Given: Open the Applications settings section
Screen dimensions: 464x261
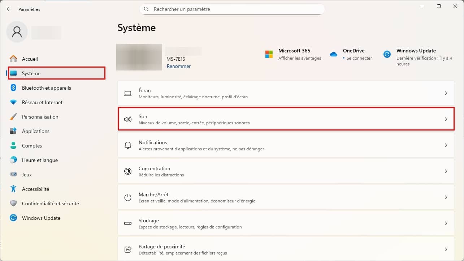Looking at the screenshot, I should (35, 131).
